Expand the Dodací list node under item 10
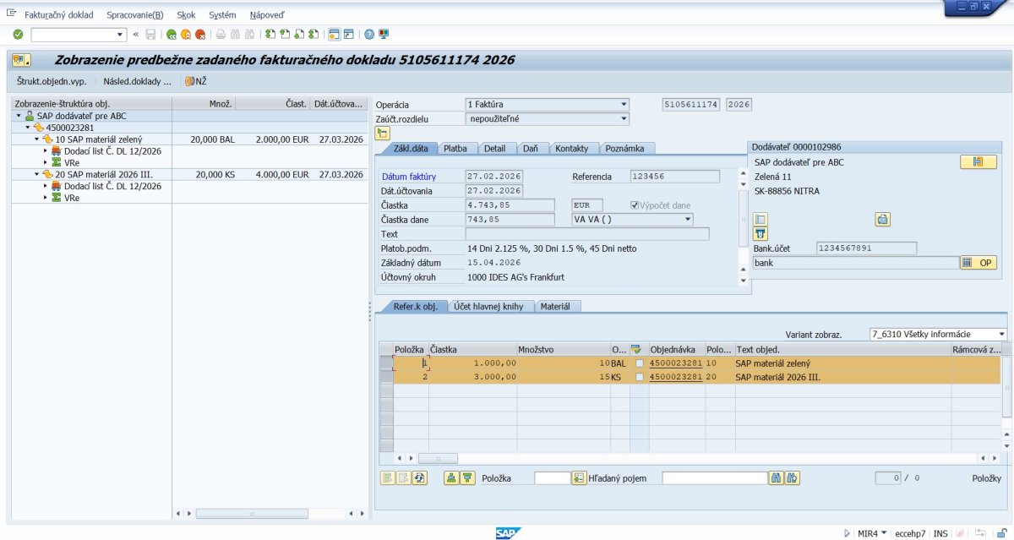 (x=46, y=150)
